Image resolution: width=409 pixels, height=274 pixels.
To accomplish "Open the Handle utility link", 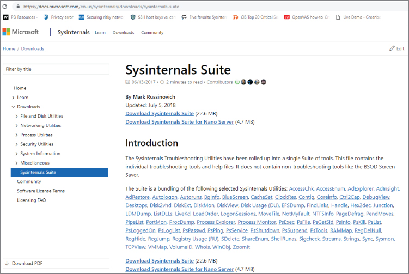I will 339,205.
